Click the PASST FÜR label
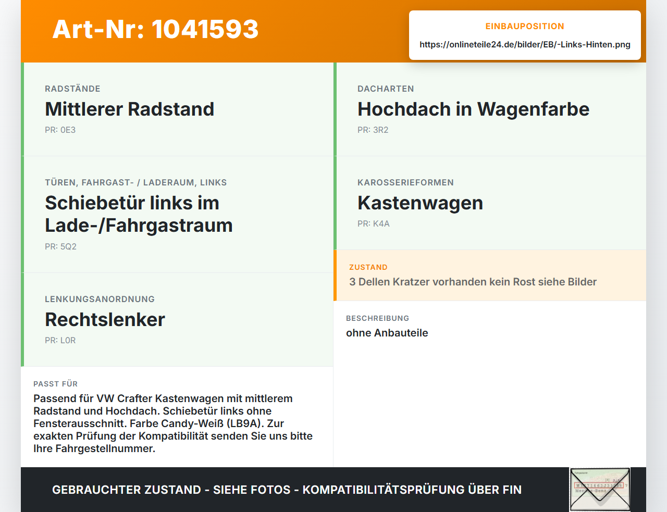The width and height of the screenshot is (667, 512). tap(55, 384)
